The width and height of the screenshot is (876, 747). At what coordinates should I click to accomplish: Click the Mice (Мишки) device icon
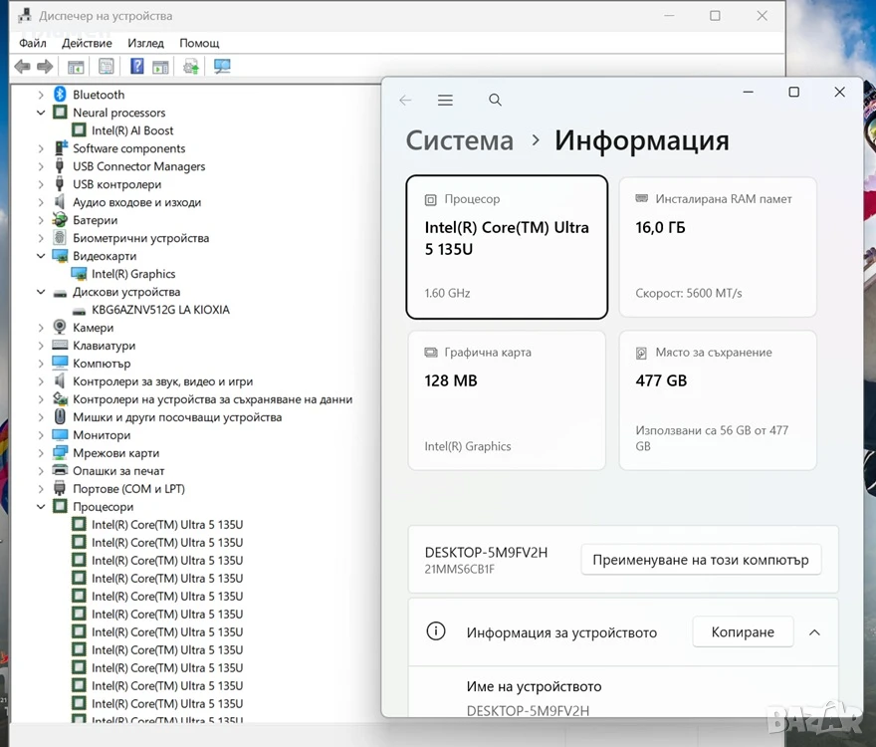pyautogui.click(x=60, y=416)
